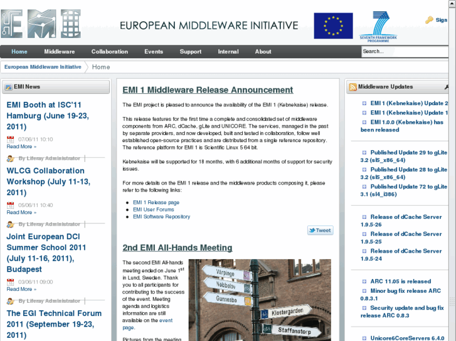Open the Home menu tab
Screen dimensions: 456x341
[19, 52]
